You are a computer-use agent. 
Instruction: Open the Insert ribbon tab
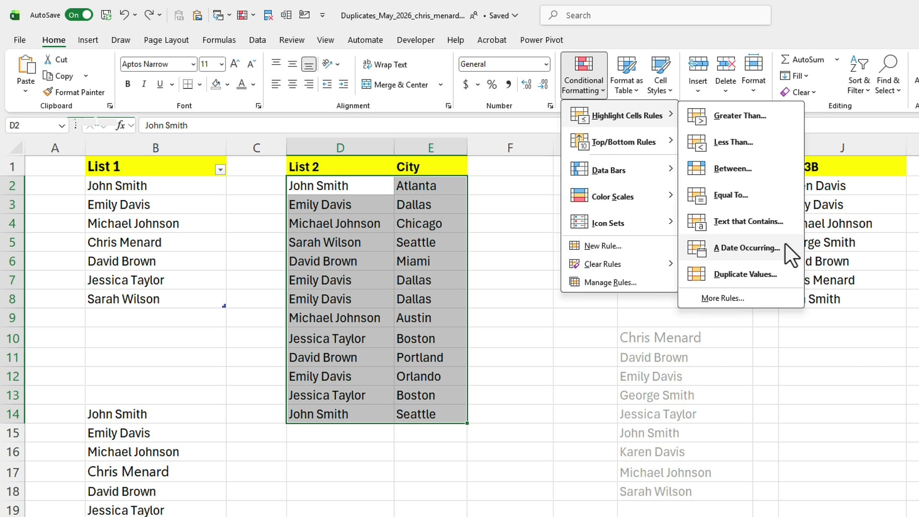point(88,40)
